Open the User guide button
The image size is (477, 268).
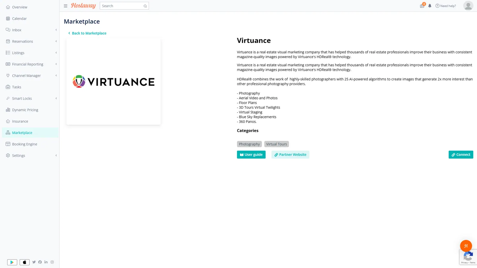[251, 155]
